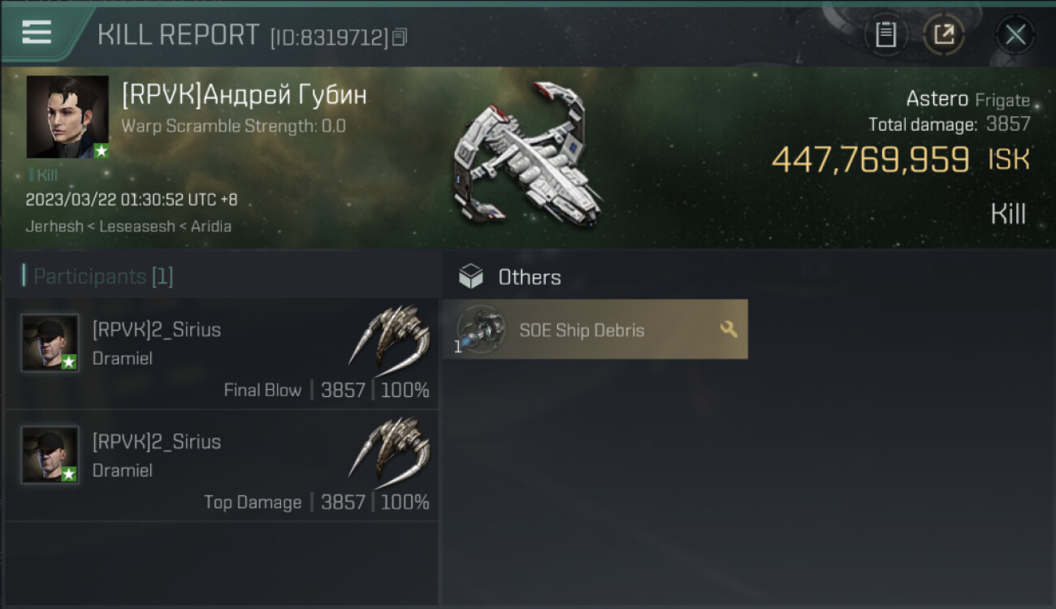Click the wrench icon on SOE Ship Debris
Image resolution: width=1056 pixels, height=609 pixels.
(x=729, y=329)
